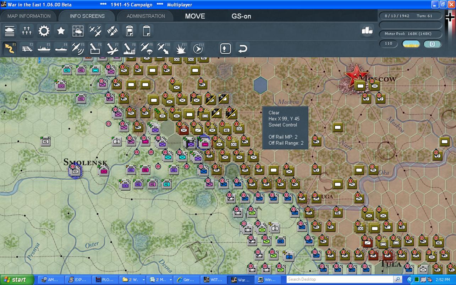Switch to the PLO... taskbar window
Screen dimensions: 456x285
coord(106,280)
